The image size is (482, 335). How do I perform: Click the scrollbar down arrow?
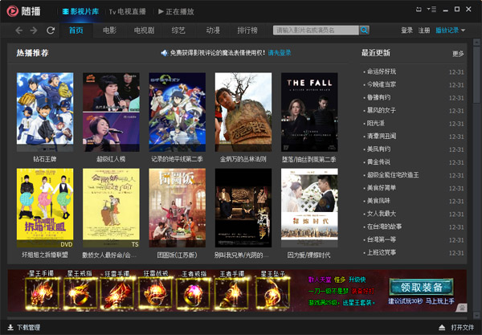click(x=476, y=315)
